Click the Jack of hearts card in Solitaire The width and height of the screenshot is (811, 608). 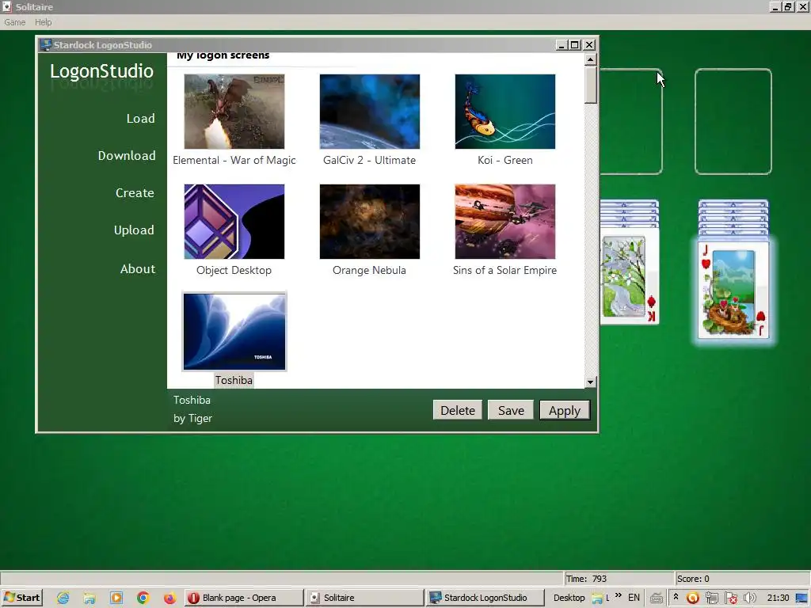click(733, 291)
